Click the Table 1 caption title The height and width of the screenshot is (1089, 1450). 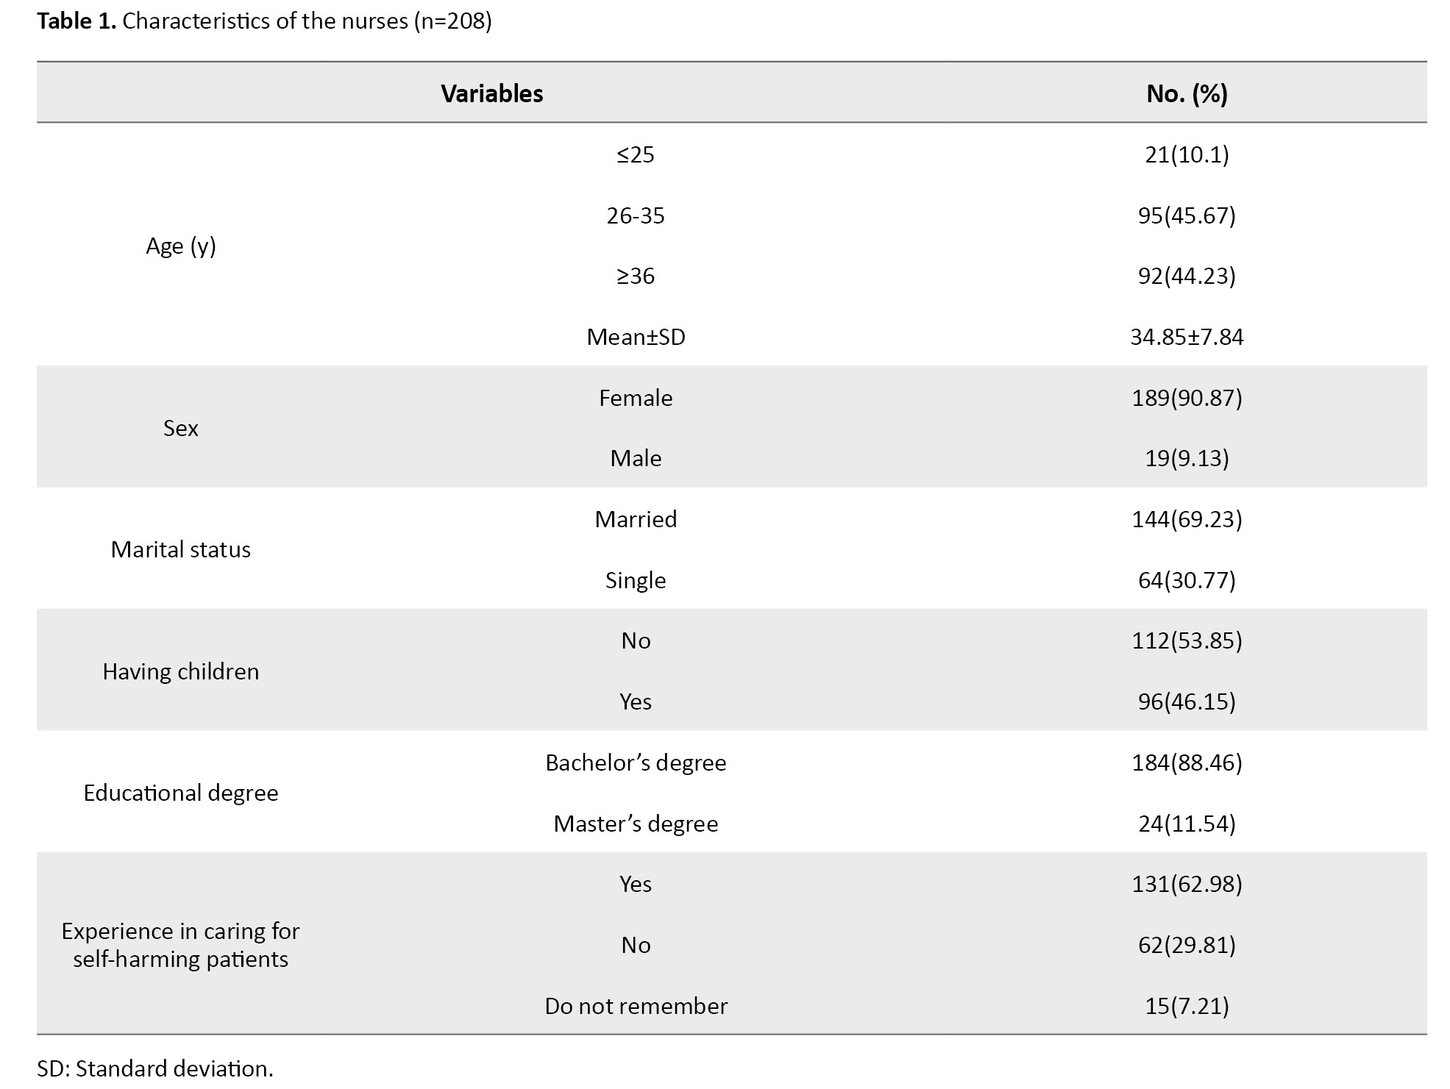264,21
